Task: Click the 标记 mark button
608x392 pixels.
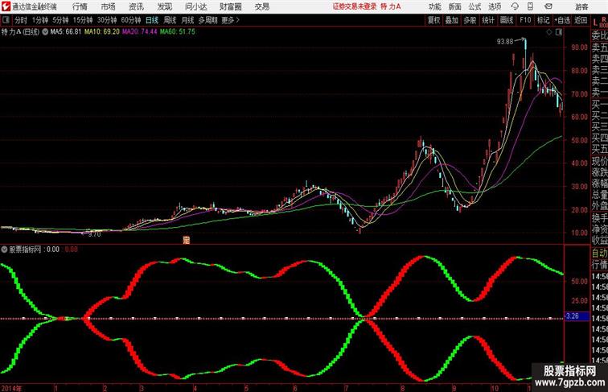Action: (543, 20)
